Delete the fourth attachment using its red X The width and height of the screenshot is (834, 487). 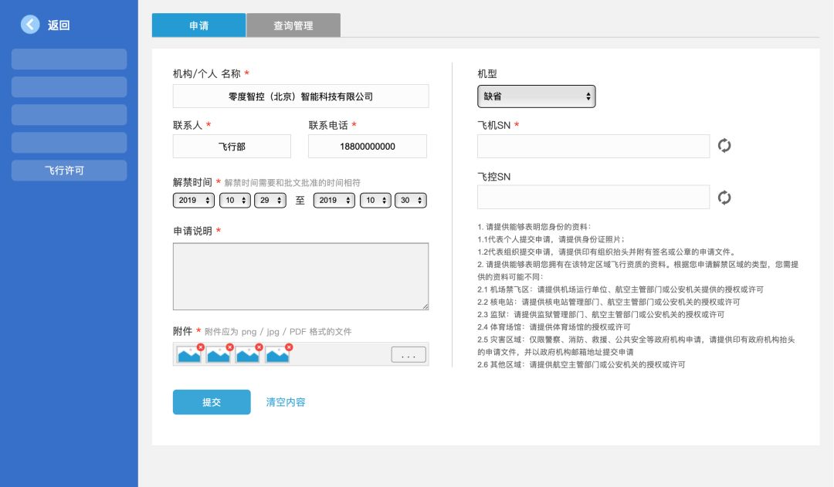tap(289, 347)
